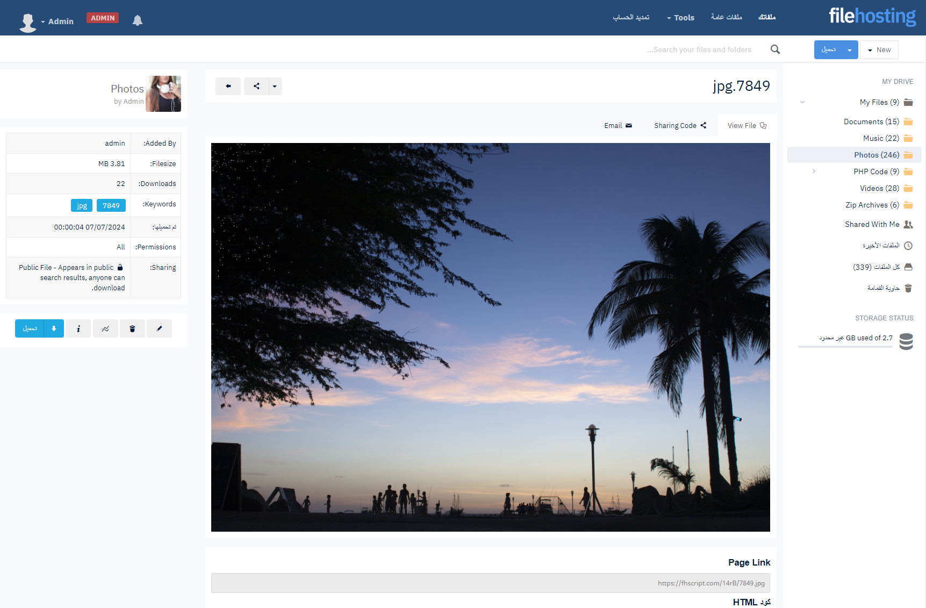Open the New dropdown menu
Screen dimensions: 926x608
point(879,50)
